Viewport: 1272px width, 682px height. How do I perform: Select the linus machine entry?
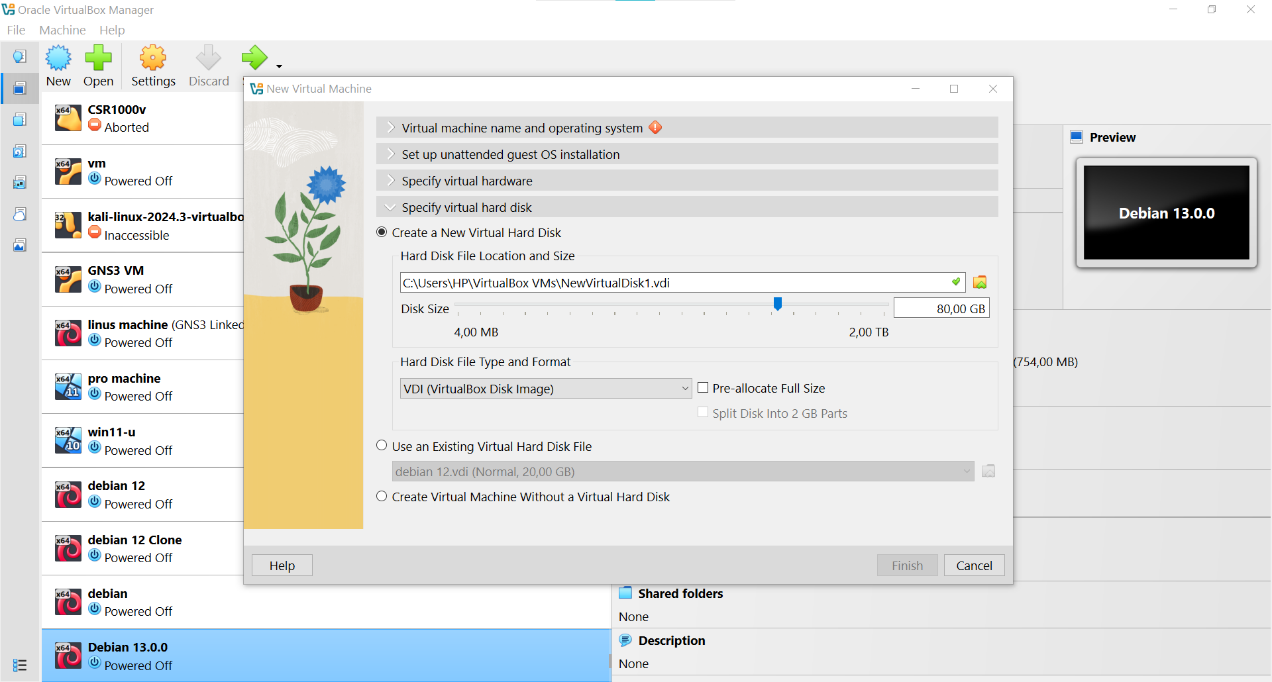[x=142, y=333]
